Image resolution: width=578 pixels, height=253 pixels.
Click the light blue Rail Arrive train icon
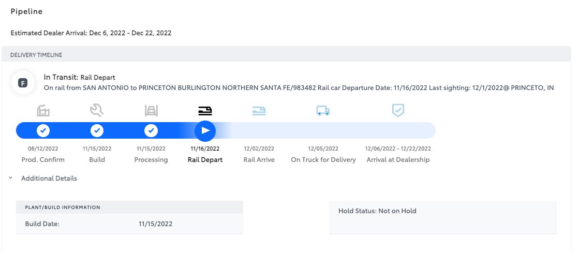pos(259,110)
